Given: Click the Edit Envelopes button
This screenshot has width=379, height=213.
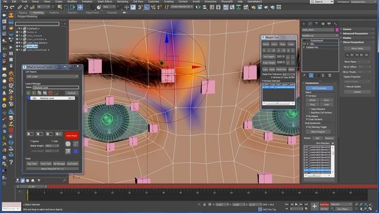Looking at the screenshot, I should click(319, 88).
